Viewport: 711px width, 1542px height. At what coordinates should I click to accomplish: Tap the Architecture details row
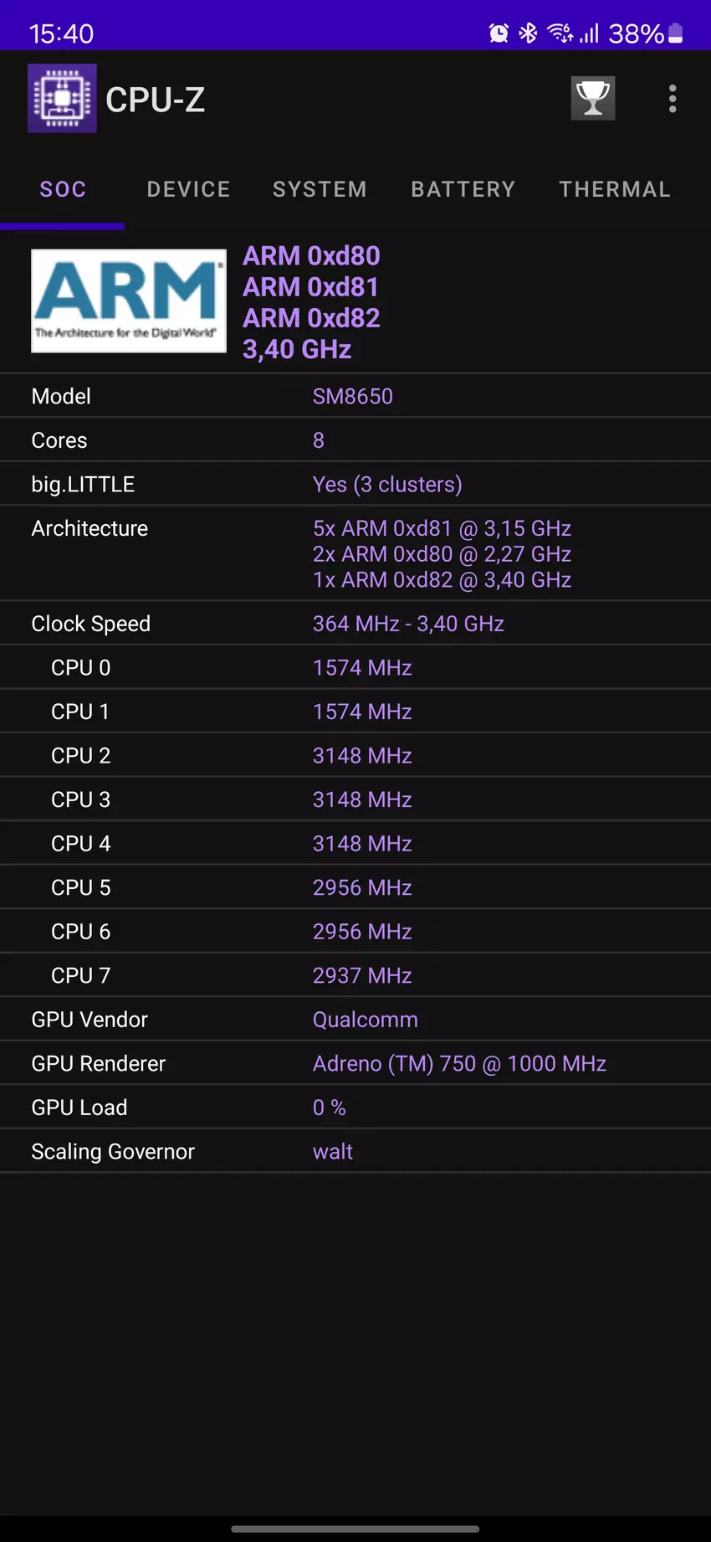(355, 553)
